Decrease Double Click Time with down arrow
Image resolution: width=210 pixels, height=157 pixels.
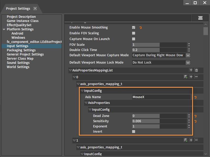tap(189, 51)
